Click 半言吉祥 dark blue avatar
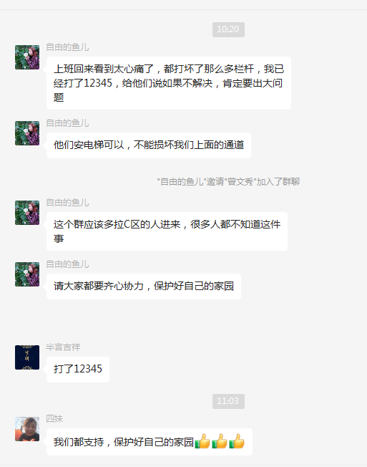 (27, 357)
